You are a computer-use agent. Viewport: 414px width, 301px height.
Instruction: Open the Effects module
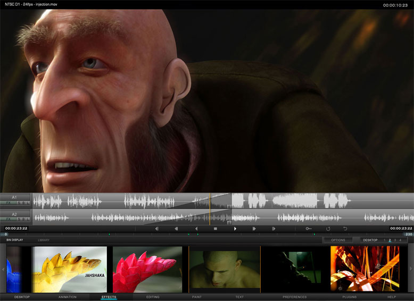click(109, 297)
